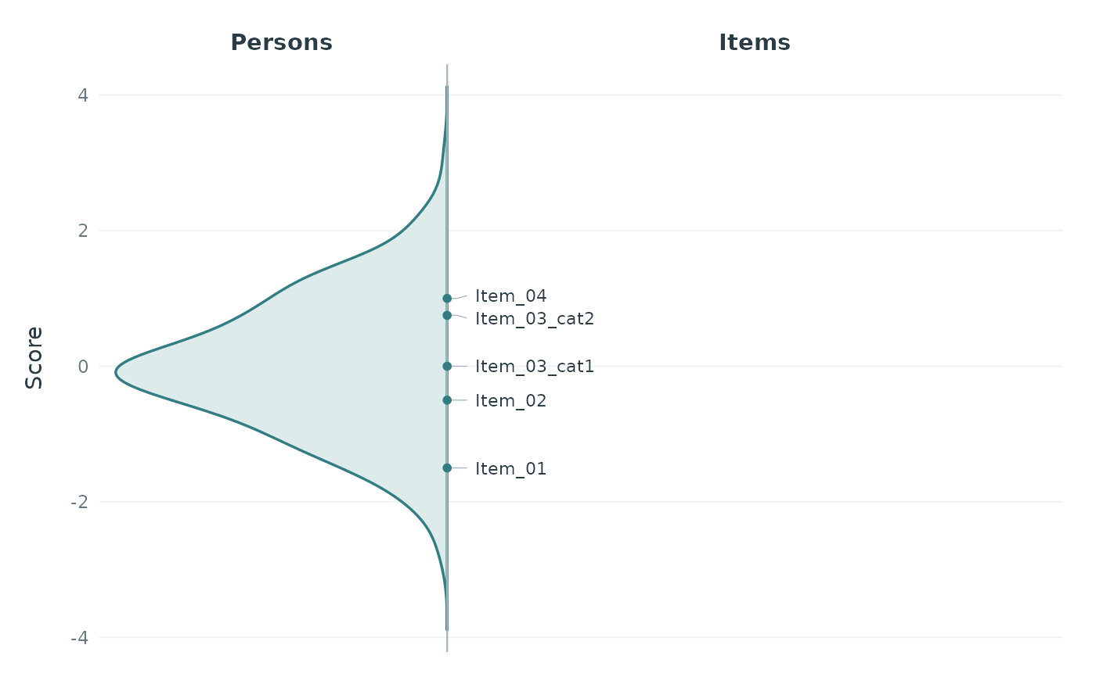Click the Persons panel heading
This screenshot has height=677, width=1096.
coord(281,43)
